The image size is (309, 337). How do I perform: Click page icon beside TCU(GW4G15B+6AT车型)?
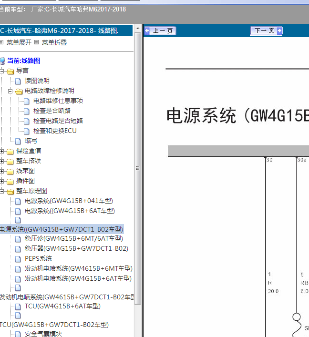click(18, 306)
